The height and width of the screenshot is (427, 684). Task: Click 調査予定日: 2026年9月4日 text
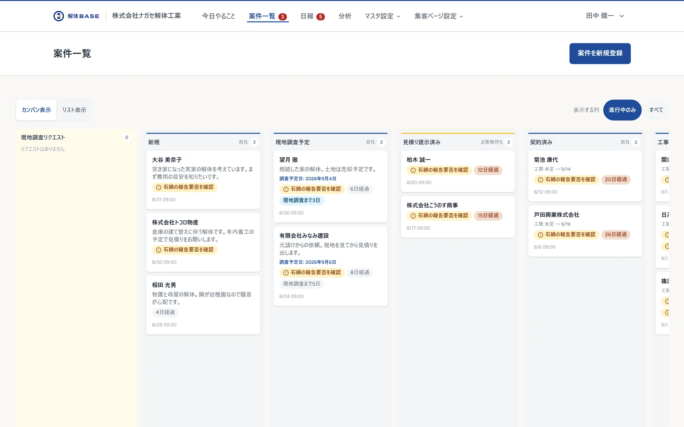[x=308, y=179]
